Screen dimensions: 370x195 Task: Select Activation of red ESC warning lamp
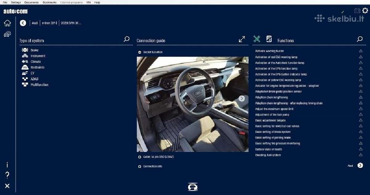[x=276, y=57]
